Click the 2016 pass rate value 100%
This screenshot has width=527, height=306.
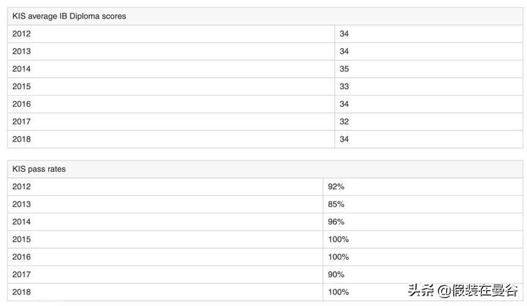coord(339,257)
